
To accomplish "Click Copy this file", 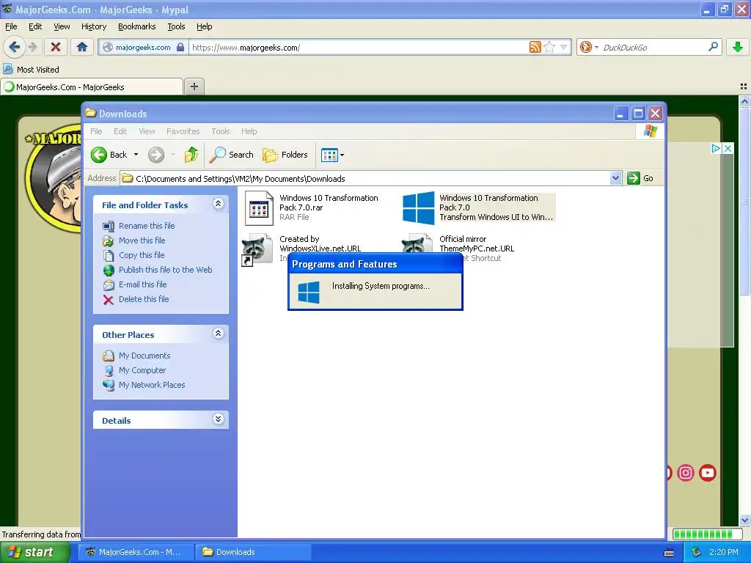I will (142, 255).
